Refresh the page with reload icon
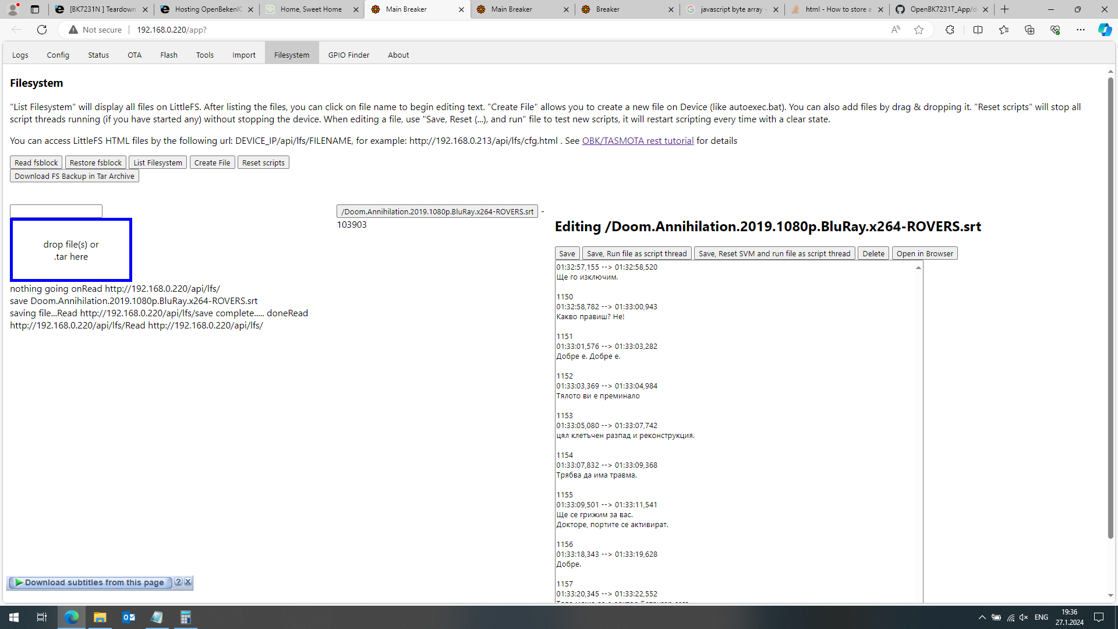The height and width of the screenshot is (629, 1118). [x=42, y=30]
